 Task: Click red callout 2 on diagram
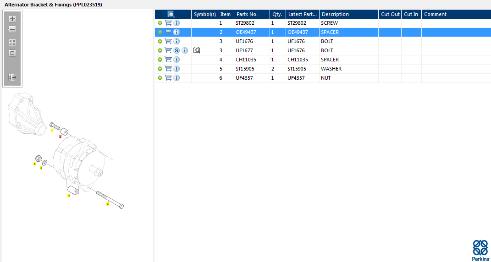pyautogui.click(x=61, y=137)
